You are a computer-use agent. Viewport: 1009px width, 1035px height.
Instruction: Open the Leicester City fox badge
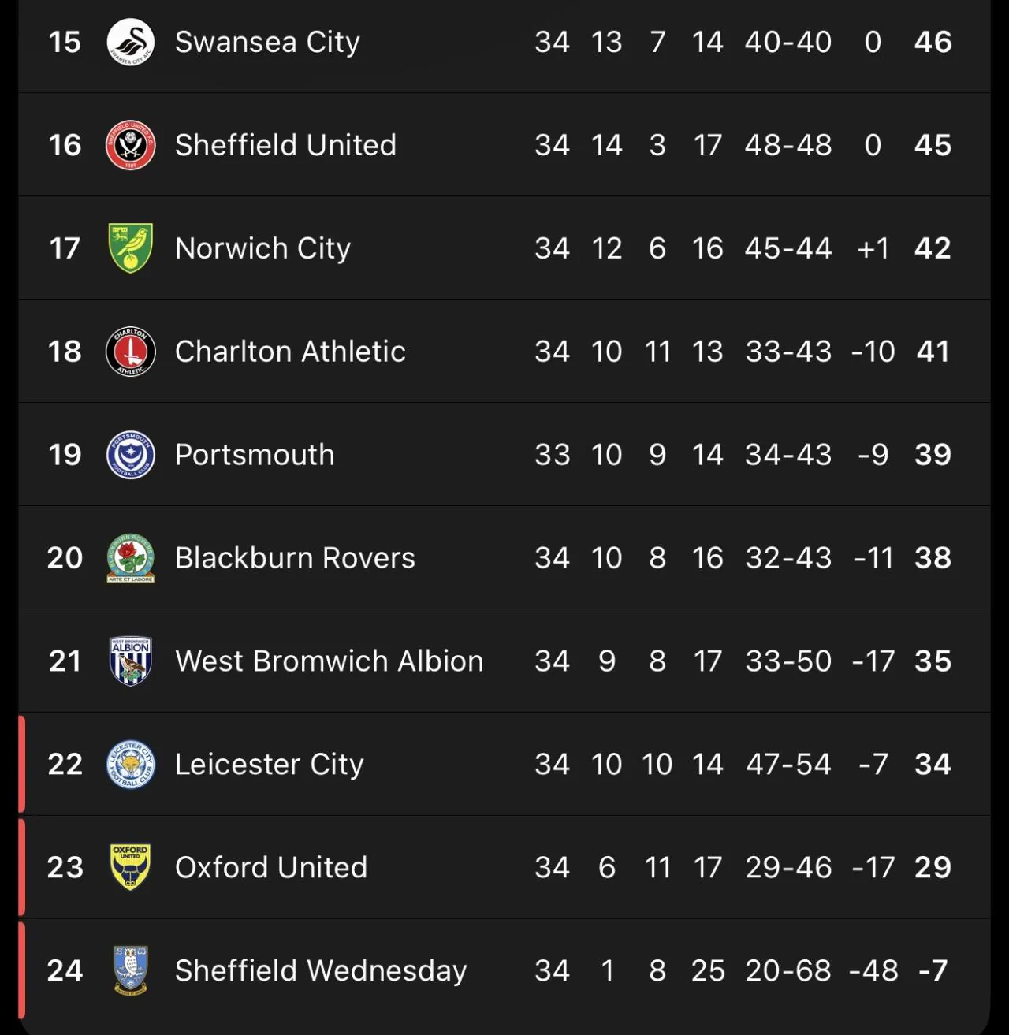click(x=130, y=765)
